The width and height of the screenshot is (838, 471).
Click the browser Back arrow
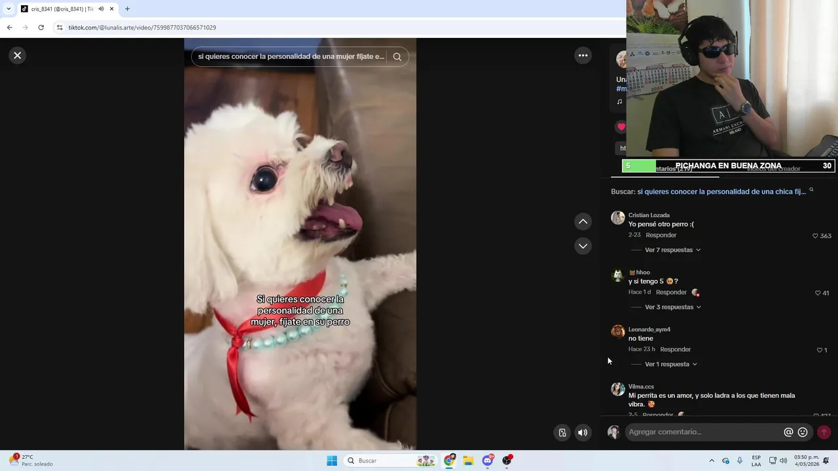pos(9,27)
